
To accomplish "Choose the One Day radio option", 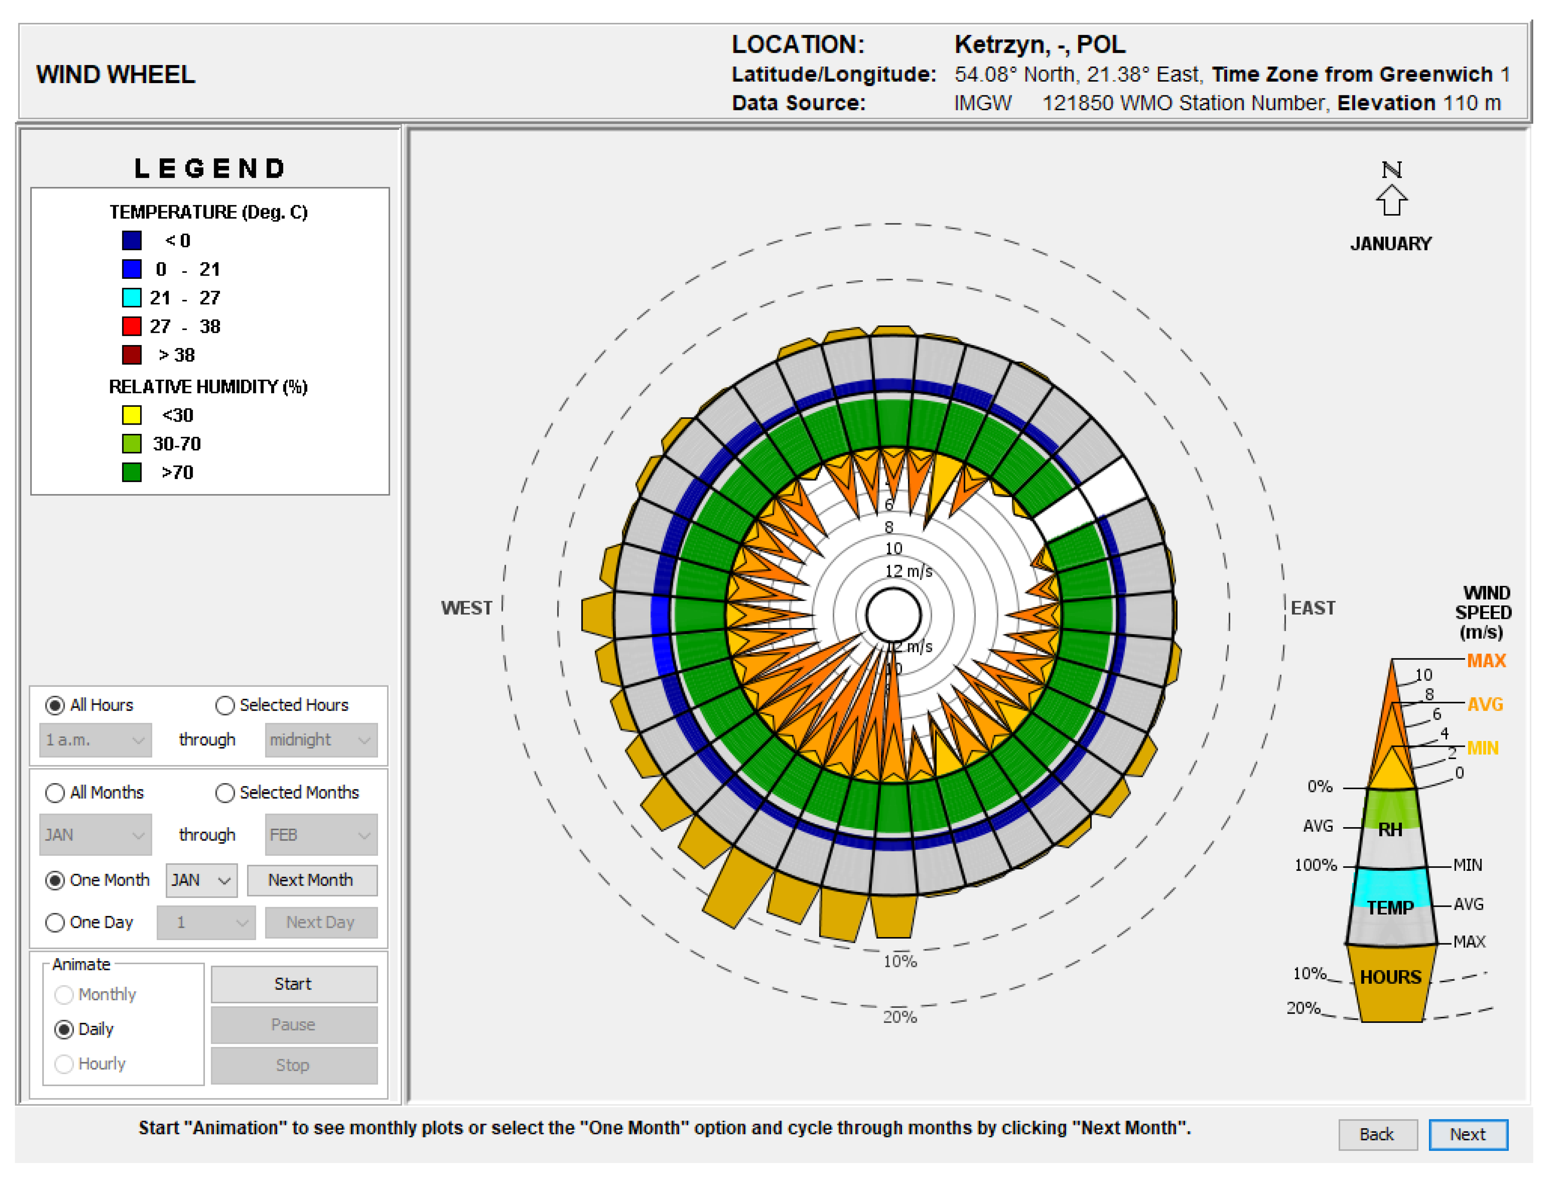I will [x=55, y=922].
